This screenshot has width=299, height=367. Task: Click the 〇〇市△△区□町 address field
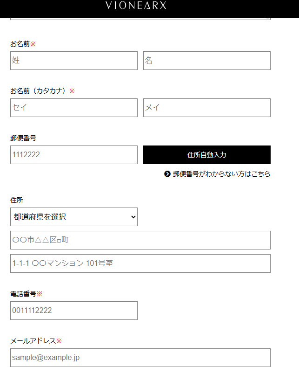(x=140, y=240)
